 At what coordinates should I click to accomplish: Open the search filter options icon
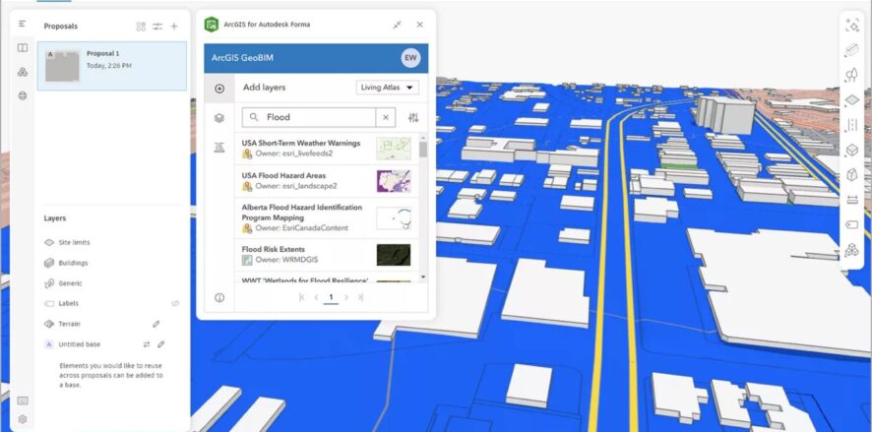point(413,117)
